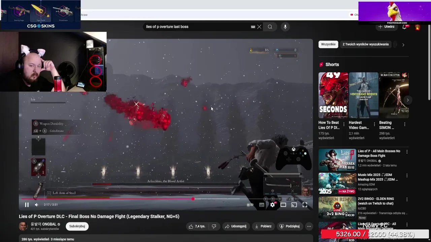Click the search magnifier button
The width and height of the screenshot is (431, 242).
pyautogui.click(x=270, y=27)
